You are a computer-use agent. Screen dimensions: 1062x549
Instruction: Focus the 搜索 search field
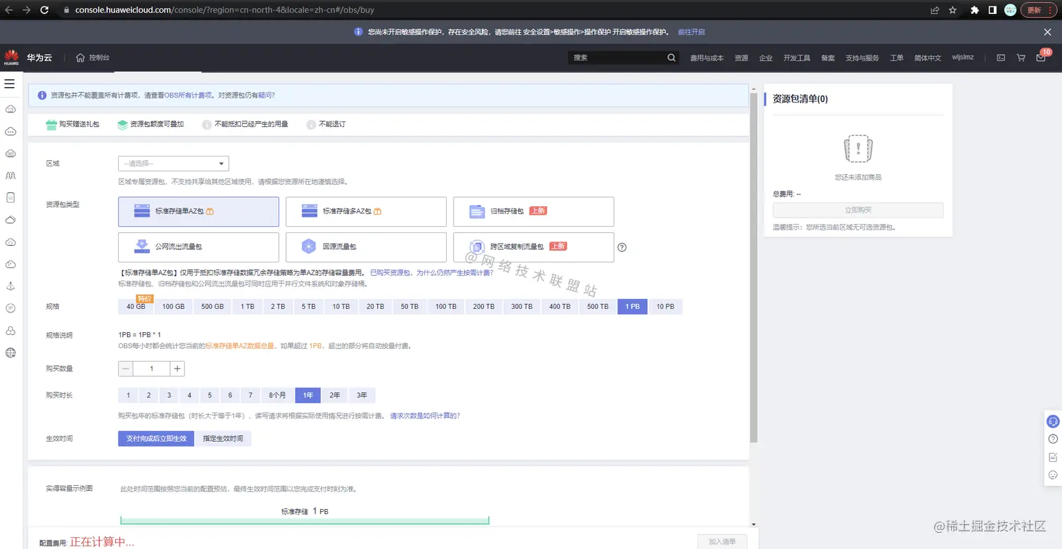617,58
